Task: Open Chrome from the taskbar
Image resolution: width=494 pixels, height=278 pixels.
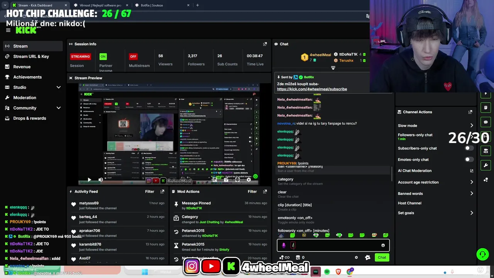Action: tap(349, 272)
